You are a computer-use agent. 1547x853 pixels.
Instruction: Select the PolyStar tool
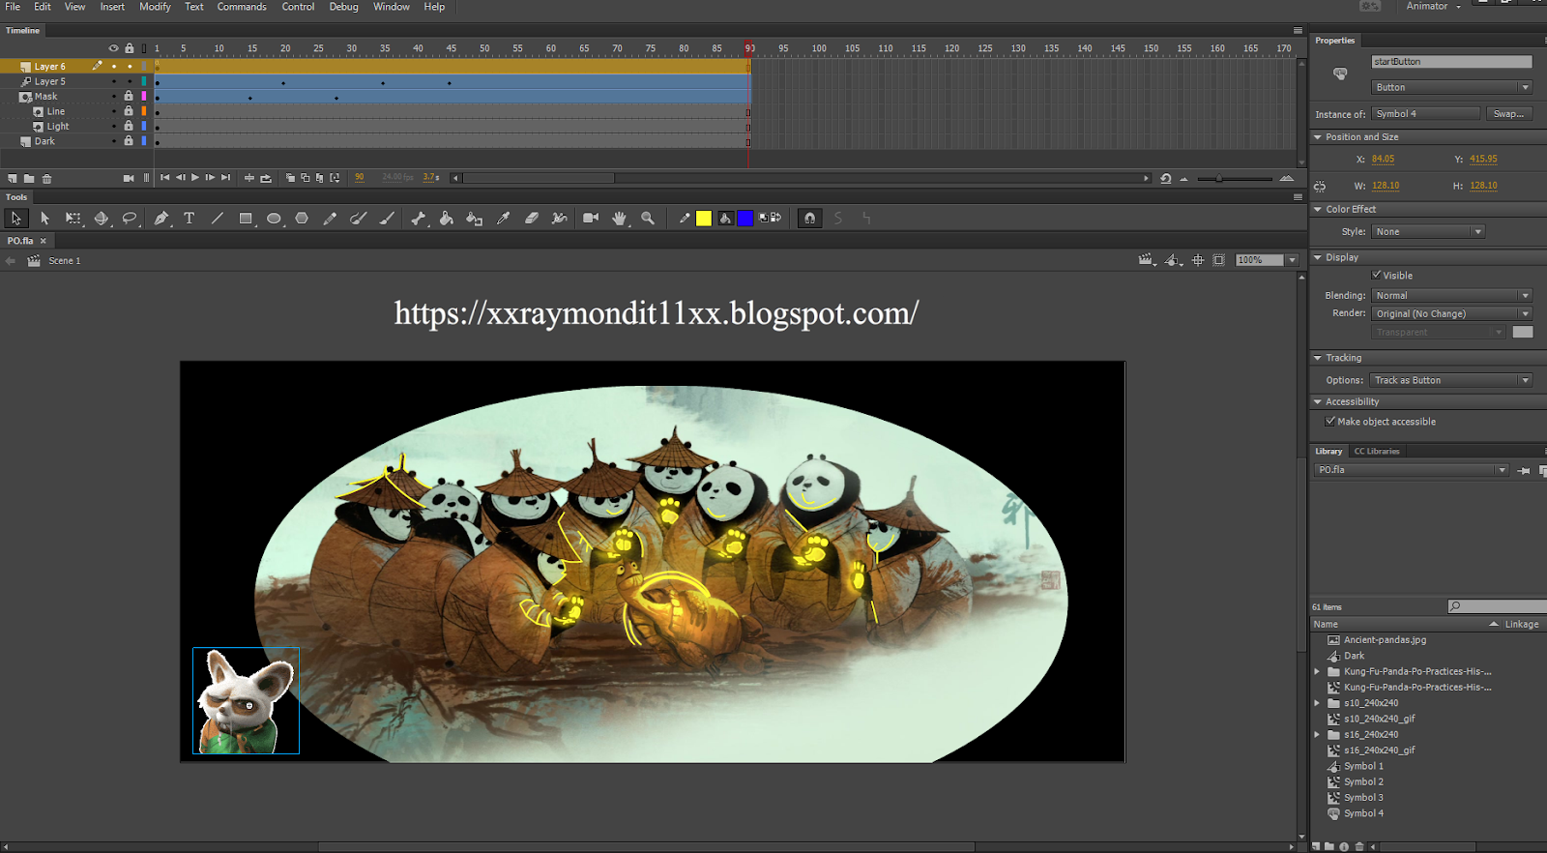pyautogui.click(x=302, y=219)
